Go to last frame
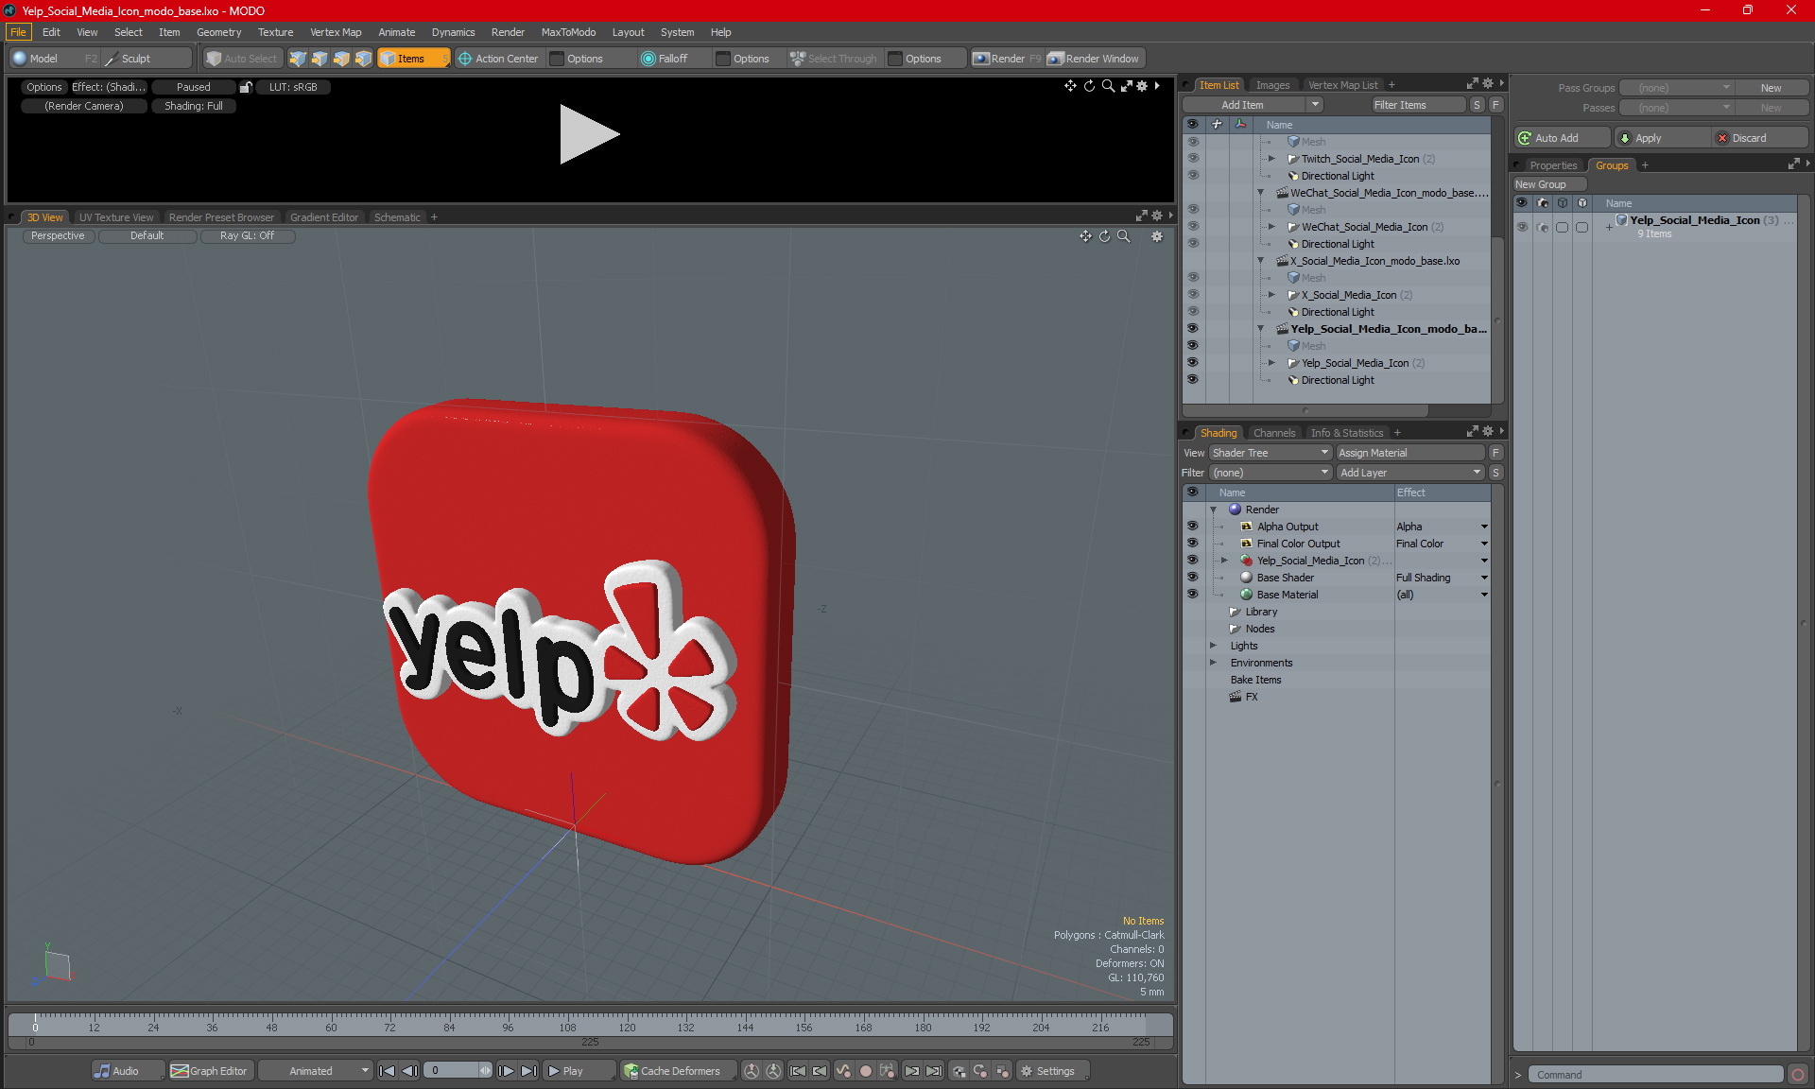Image resolution: width=1815 pixels, height=1089 pixels. pyautogui.click(x=529, y=1071)
